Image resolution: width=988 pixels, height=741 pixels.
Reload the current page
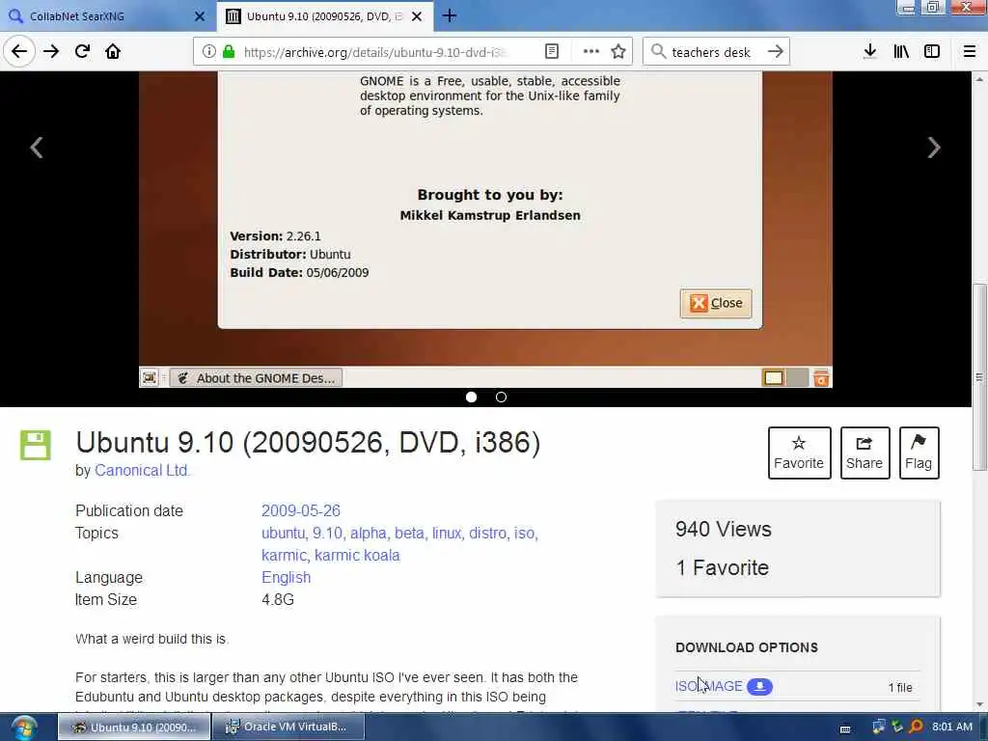82,52
